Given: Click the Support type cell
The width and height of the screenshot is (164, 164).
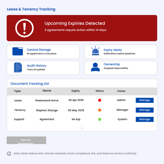Looking at the screenshot, I should [x=19, y=119].
